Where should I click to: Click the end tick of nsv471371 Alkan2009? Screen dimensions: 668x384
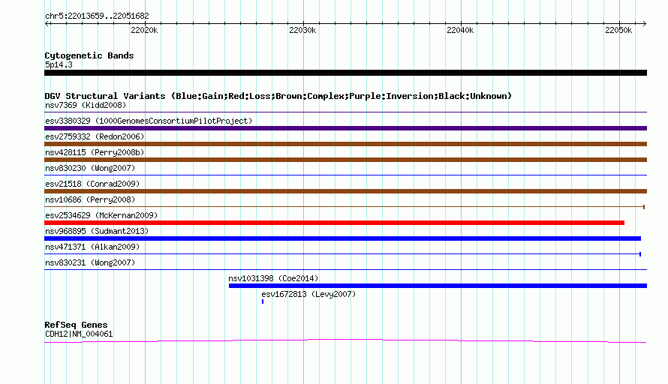click(640, 254)
